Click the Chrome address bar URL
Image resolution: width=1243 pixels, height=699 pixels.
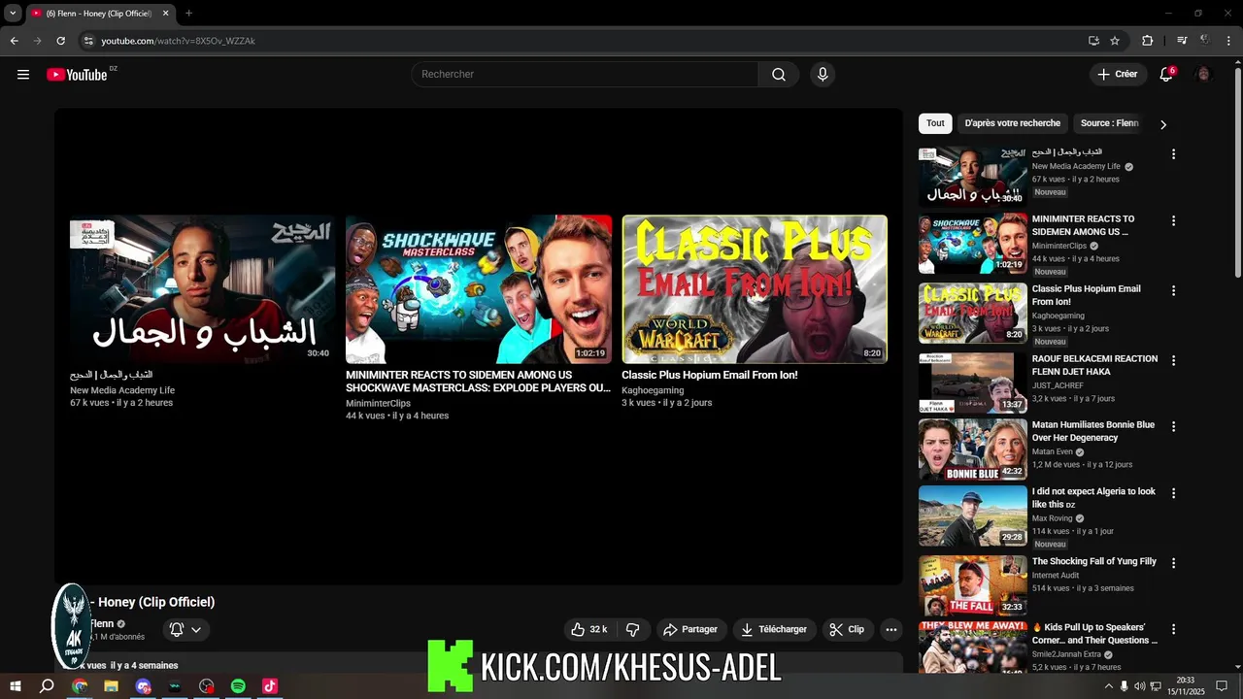pyautogui.click(x=178, y=41)
